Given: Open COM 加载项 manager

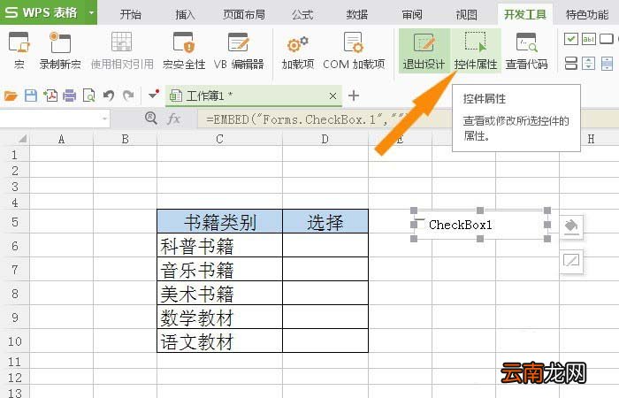Looking at the screenshot, I should pos(354,50).
